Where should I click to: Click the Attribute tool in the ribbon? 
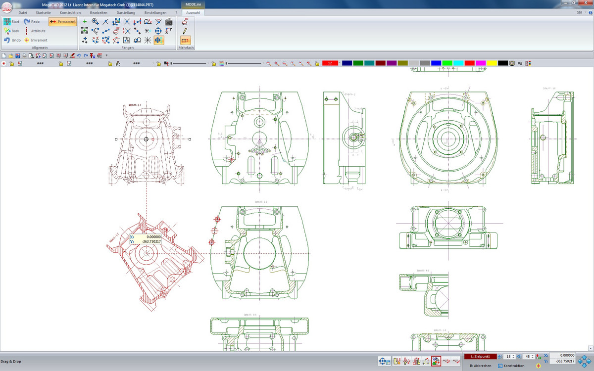pyautogui.click(x=35, y=31)
